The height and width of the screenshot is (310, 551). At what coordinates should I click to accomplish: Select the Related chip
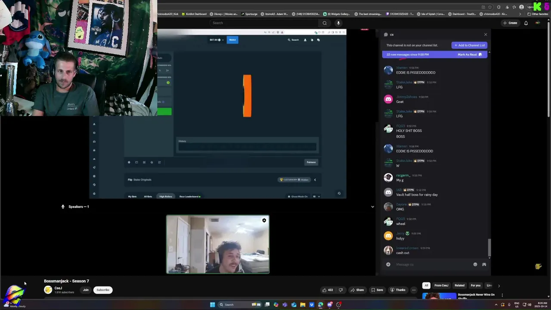click(x=459, y=285)
